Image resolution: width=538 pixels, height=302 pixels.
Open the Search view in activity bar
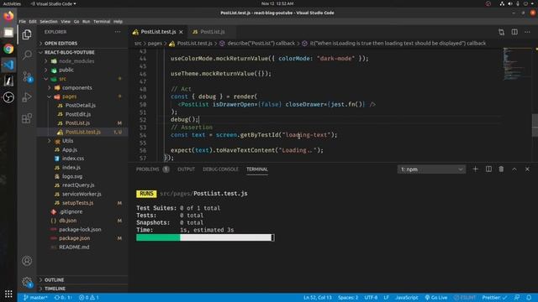(x=27, y=55)
